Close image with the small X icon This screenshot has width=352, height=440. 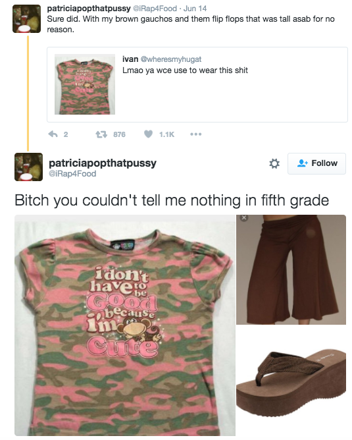coord(244,217)
